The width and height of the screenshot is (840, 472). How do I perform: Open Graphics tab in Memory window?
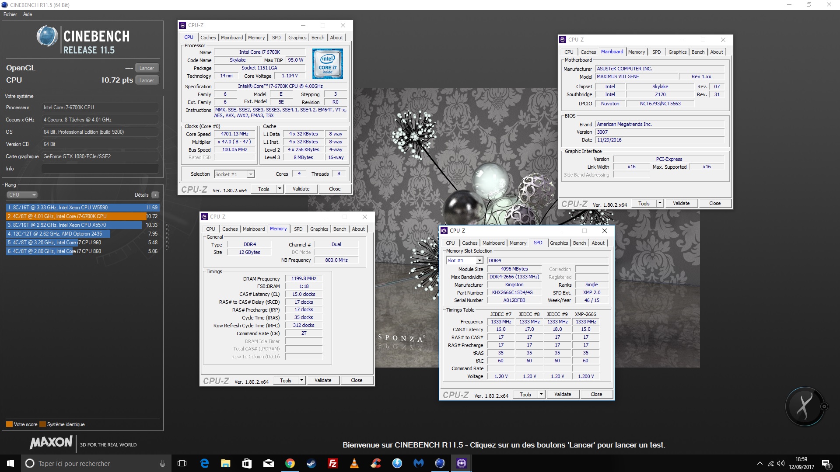[319, 229]
